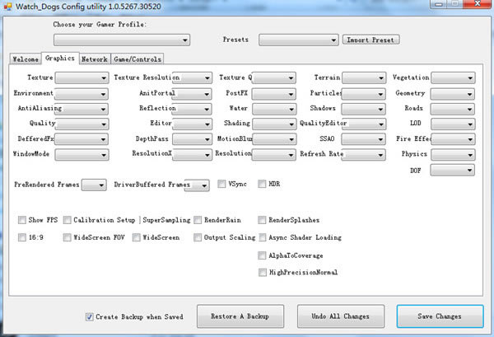494x337 pixels.
Task: Open the PreRendered Frames dropdown
Action: coord(93,185)
